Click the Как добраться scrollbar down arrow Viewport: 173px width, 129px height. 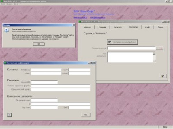tap(154, 61)
